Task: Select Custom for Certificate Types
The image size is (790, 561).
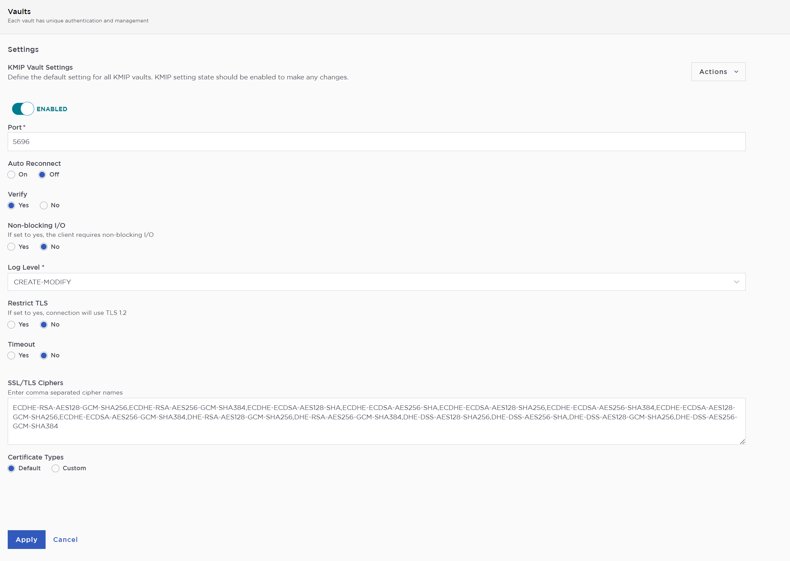Action: pyautogui.click(x=55, y=468)
